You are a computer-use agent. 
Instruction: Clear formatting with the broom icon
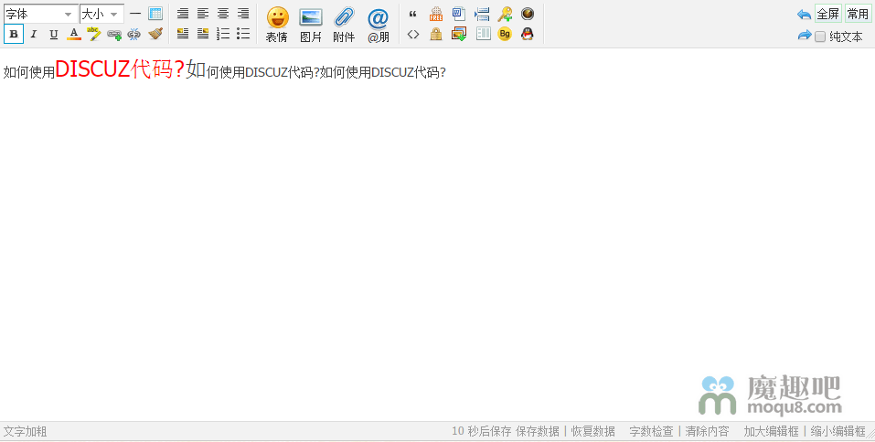pyautogui.click(x=155, y=35)
